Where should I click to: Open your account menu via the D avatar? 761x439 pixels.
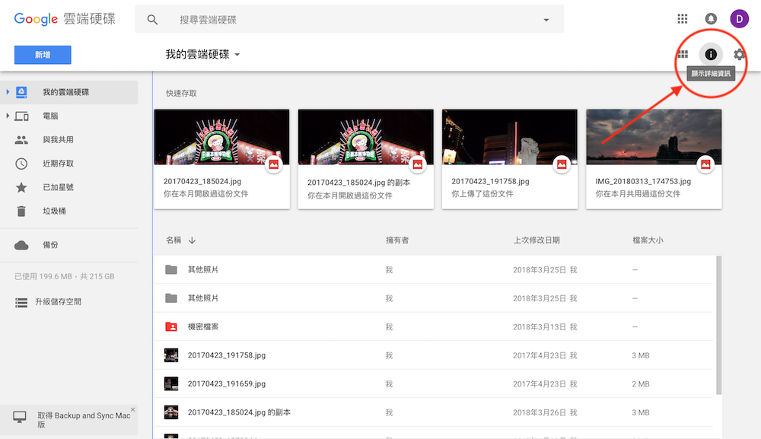739,18
